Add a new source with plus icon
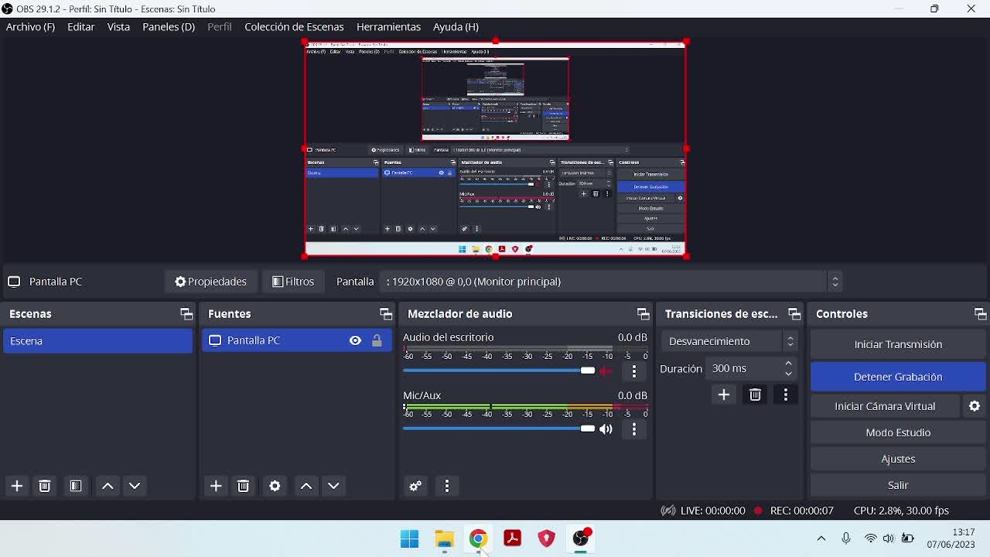990x557 pixels. (x=216, y=486)
